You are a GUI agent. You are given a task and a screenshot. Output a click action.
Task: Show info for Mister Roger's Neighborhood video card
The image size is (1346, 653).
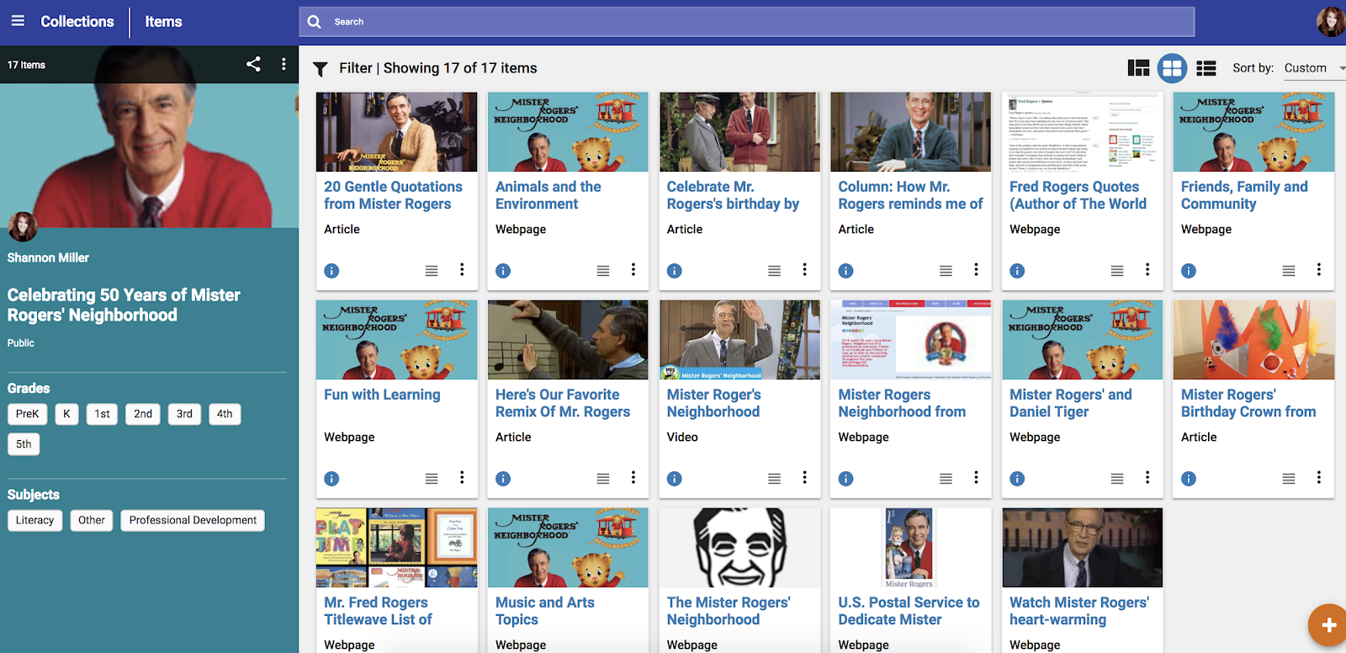(675, 479)
